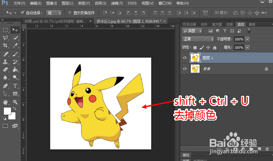Click the Opacity 100% field
This screenshot has width=273, height=161.
point(239,39)
